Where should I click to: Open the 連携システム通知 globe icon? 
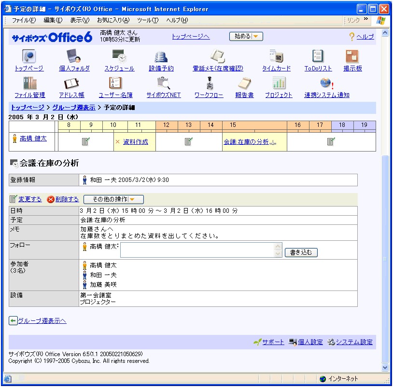[326, 83]
